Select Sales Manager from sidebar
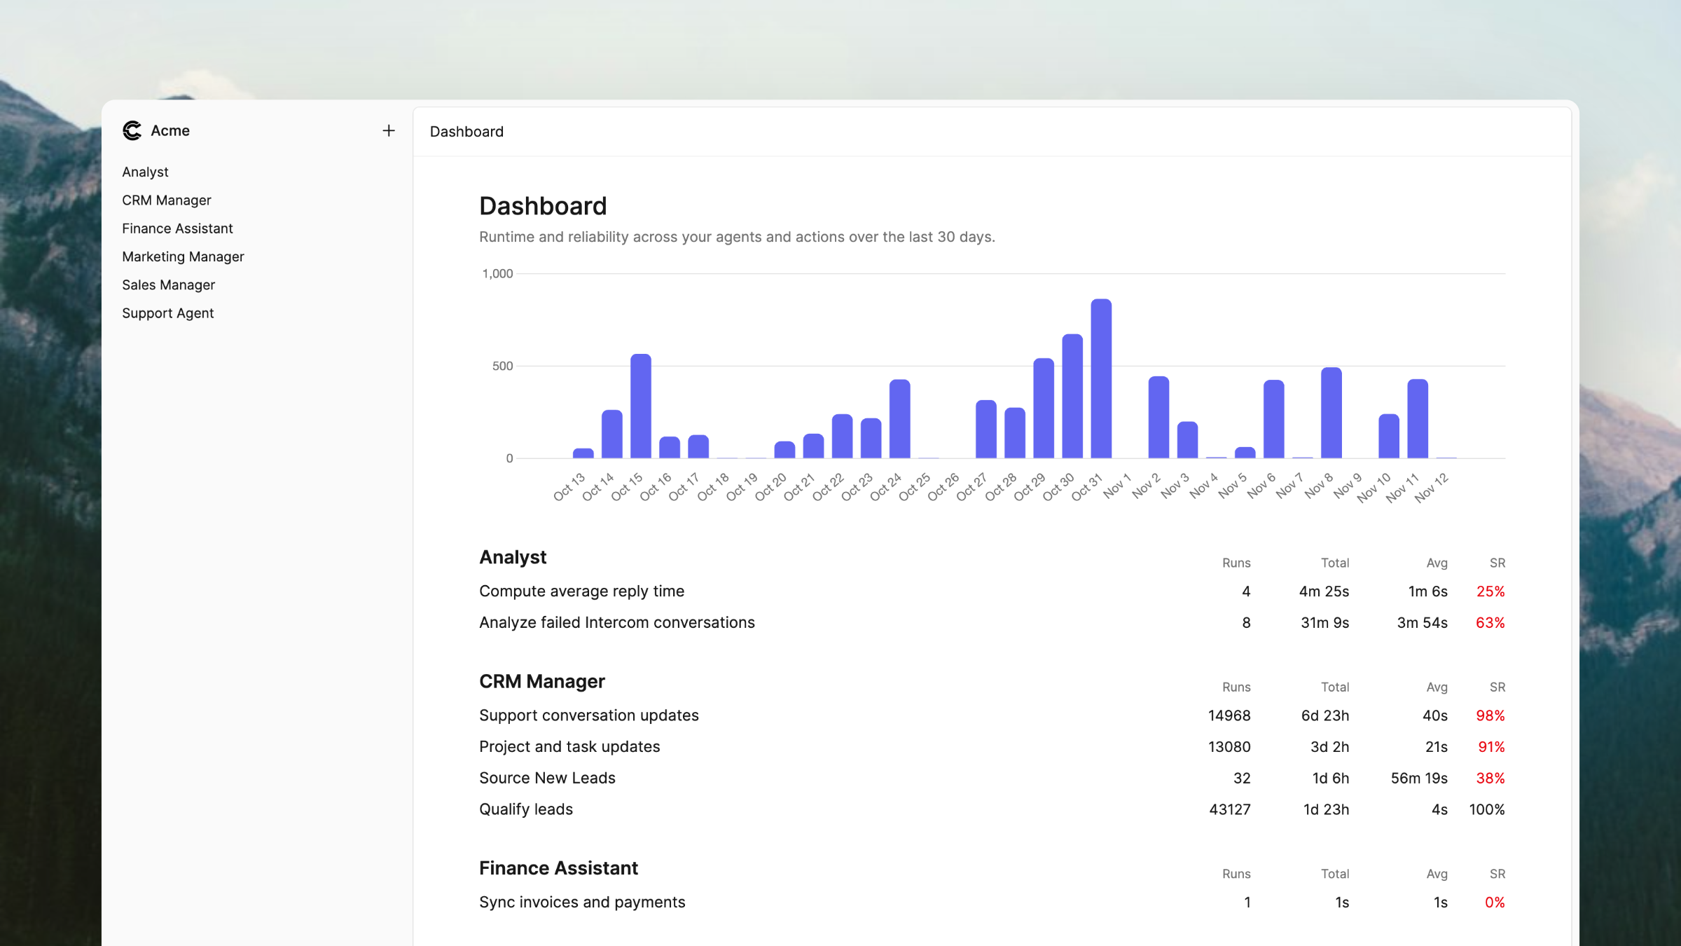1681x946 pixels. pyautogui.click(x=168, y=285)
